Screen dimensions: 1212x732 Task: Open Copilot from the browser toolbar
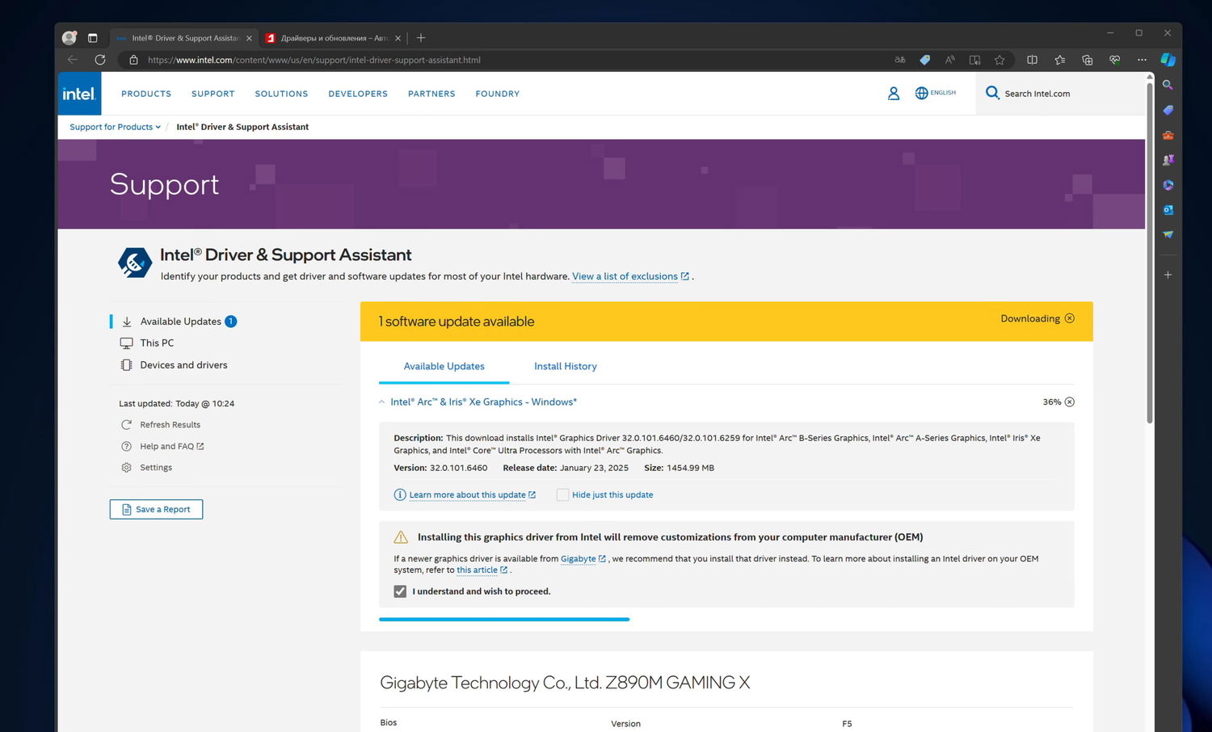click(1168, 60)
